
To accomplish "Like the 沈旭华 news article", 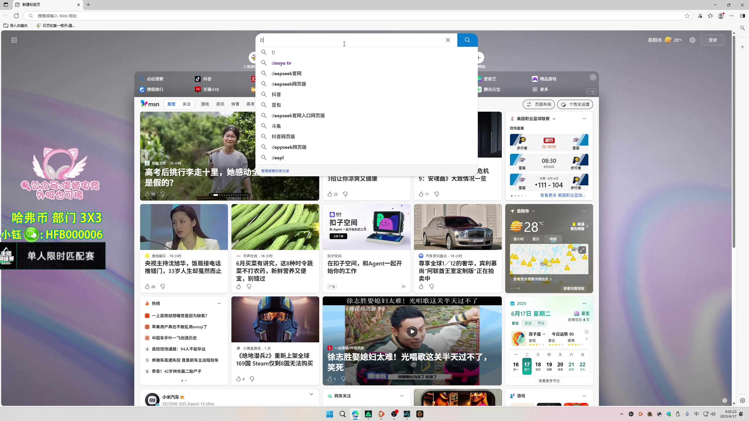I will click(x=147, y=287).
